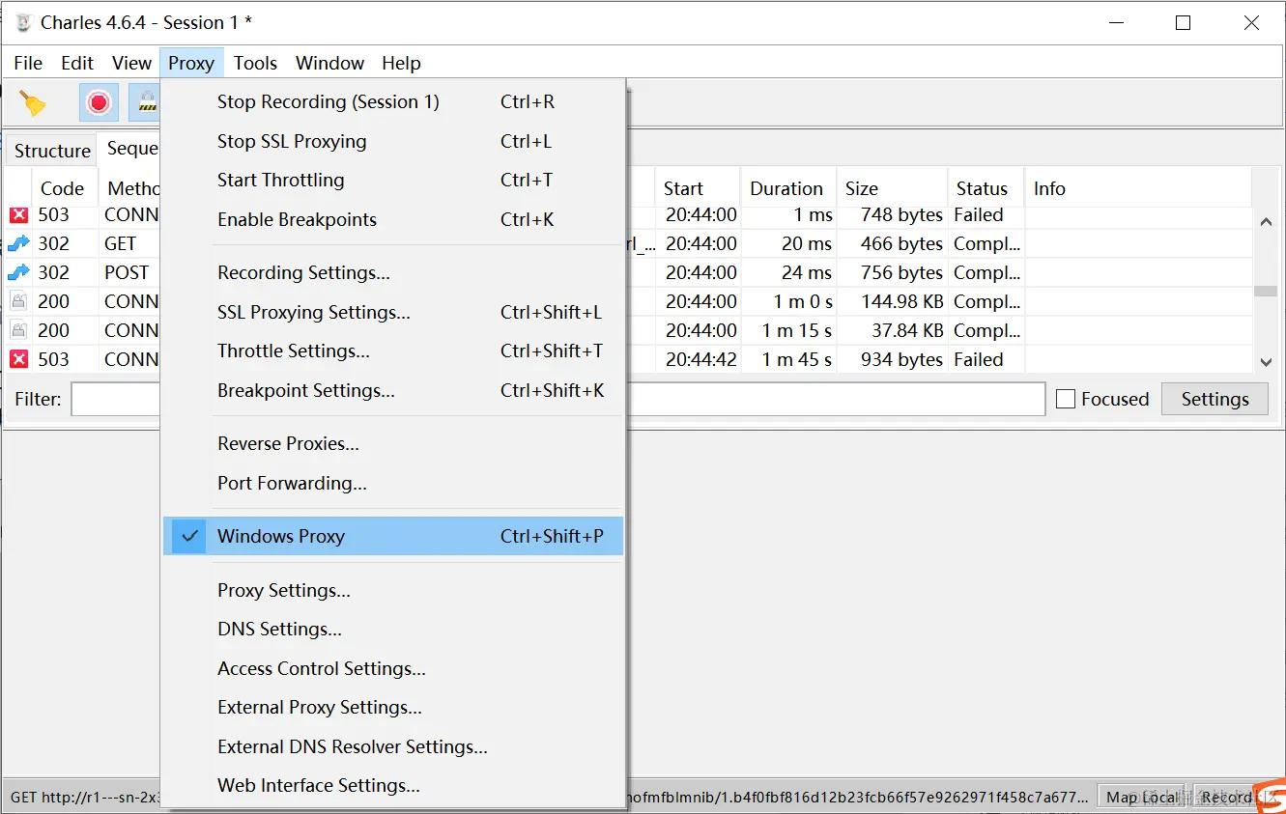Choose Stop Recording (Session 1)
1286x814 pixels.
[393, 101]
